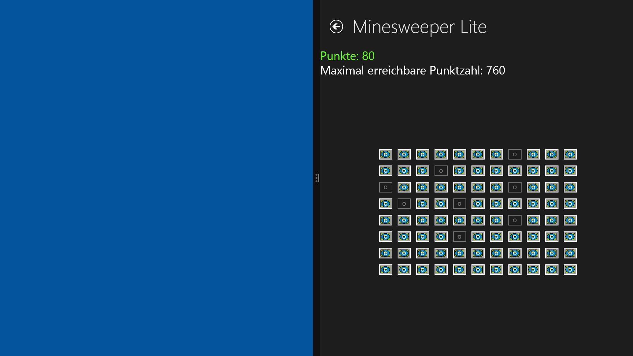Uncover top-left covered tile of minefield
This screenshot has width=633, height=356.
pyautogui.click(x=385, y=154)
